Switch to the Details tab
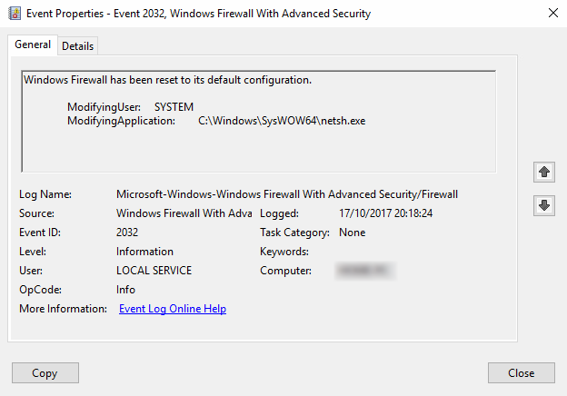This screenshot has width=567, height=396. [78, 46]
